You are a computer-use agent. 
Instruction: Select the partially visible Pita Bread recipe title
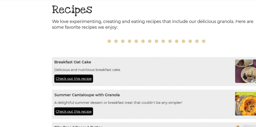[78, 126]
